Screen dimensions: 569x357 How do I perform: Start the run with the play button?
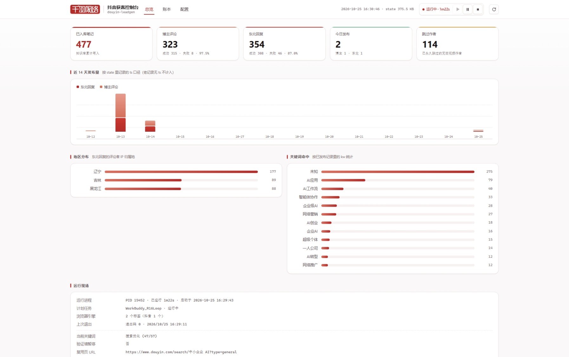click(x=458, y=9)
